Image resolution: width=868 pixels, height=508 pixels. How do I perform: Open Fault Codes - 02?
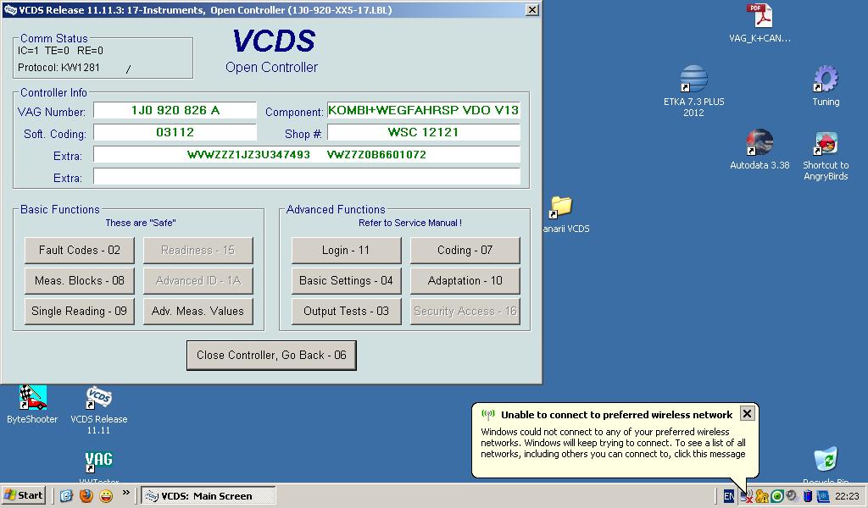pyautogui.click(x=79, y=251)
